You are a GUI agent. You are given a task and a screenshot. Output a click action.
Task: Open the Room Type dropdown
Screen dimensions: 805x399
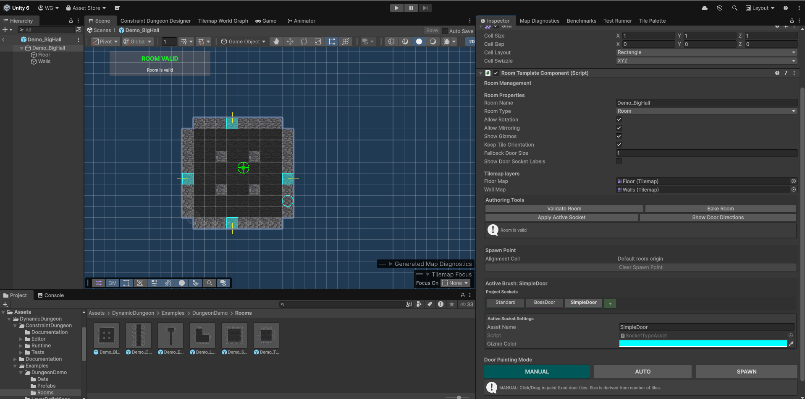pos(706,111)
